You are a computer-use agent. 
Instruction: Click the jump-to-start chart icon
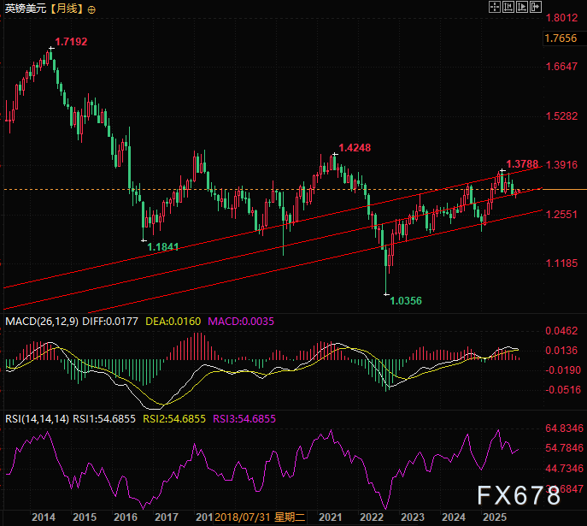(x=508, y=7)
